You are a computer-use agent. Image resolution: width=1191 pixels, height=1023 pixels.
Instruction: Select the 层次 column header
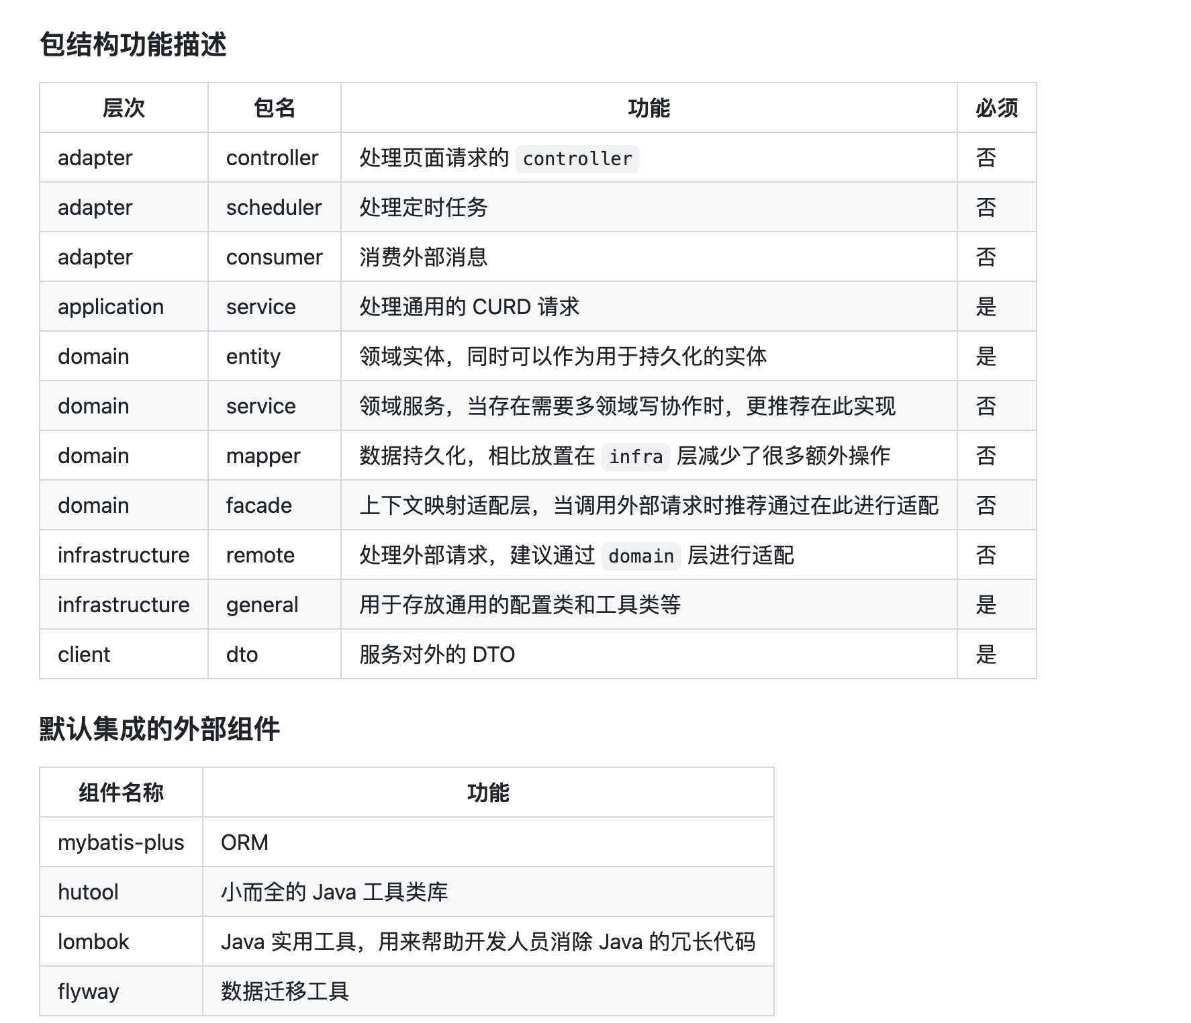(x=124, y=108)
